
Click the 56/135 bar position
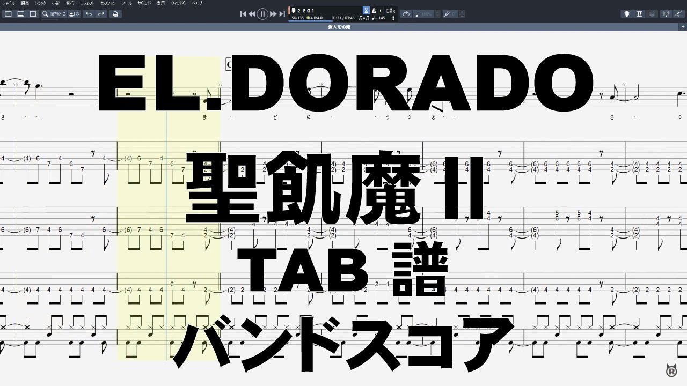(x=297, y=18)
